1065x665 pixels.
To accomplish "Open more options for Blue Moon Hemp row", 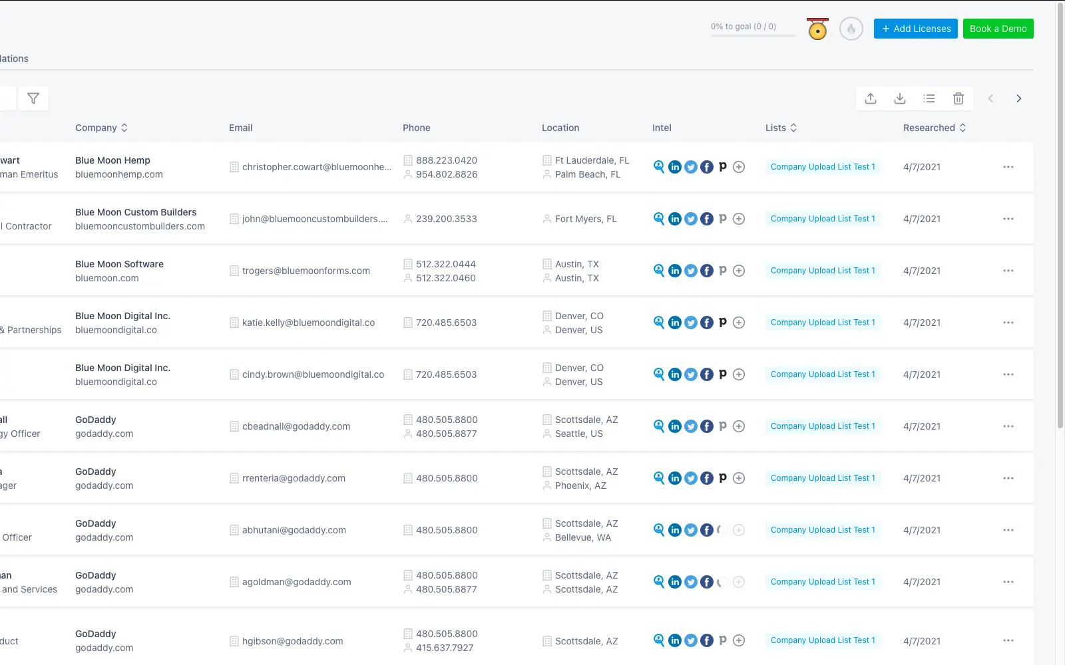I will pos(1008,167).
